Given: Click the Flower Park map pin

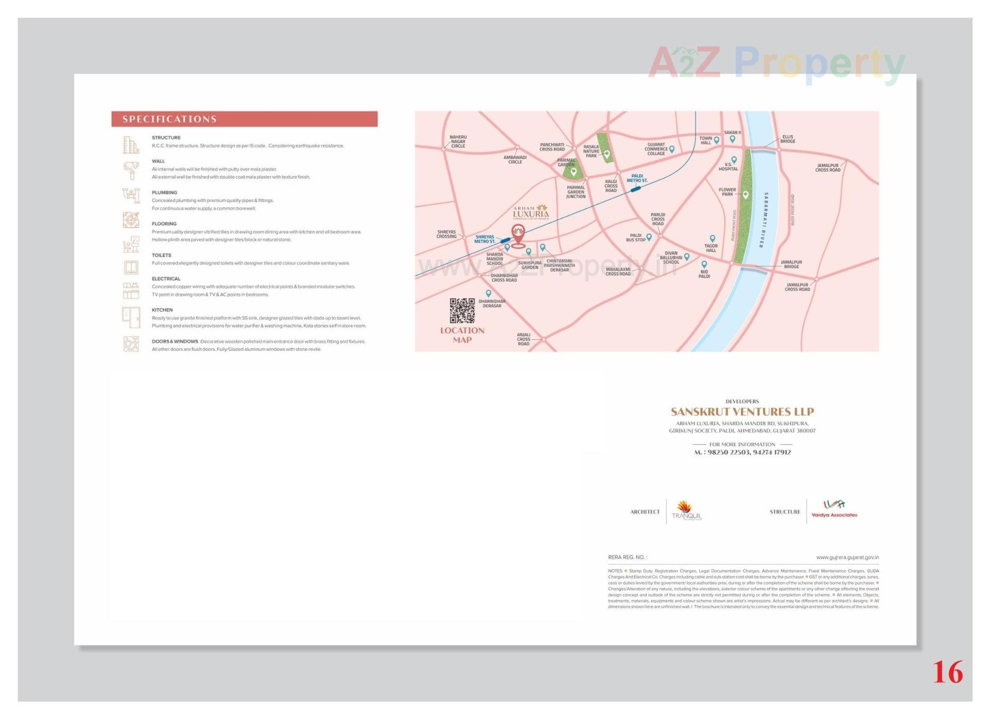Looking at the screenshot, I should 745,195.
